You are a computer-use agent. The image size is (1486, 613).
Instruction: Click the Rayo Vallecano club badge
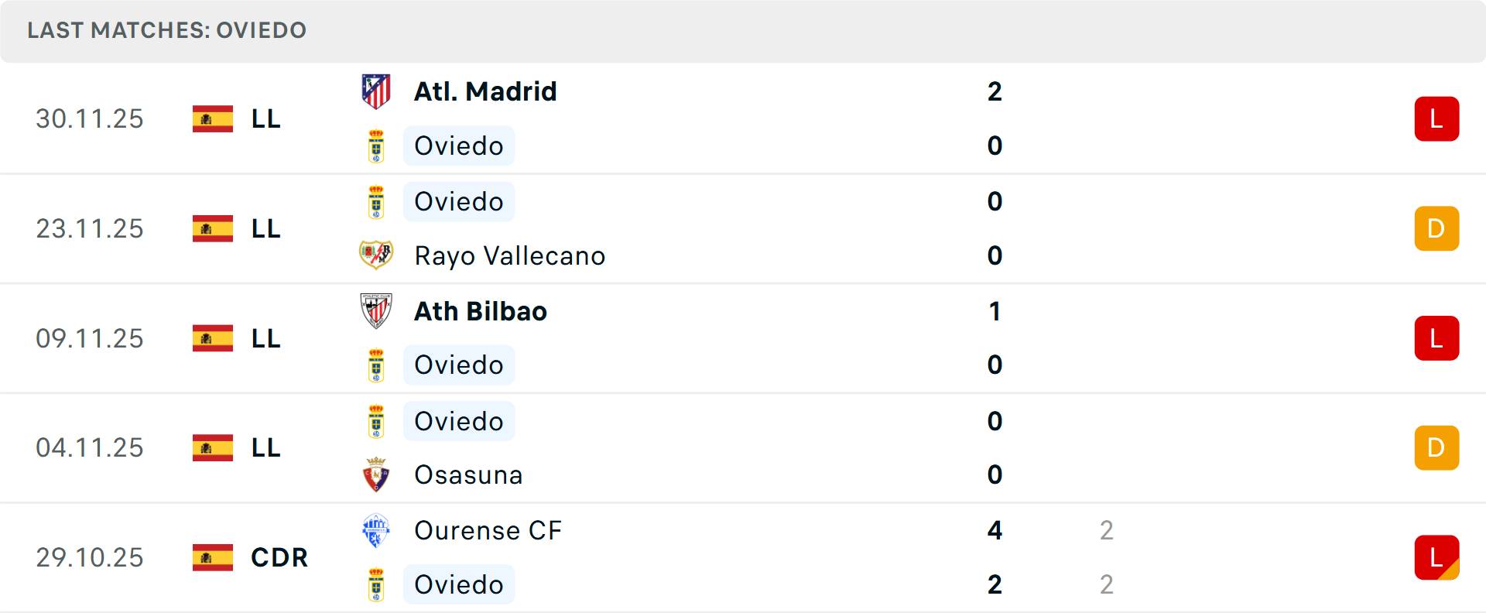click(376, 255)
